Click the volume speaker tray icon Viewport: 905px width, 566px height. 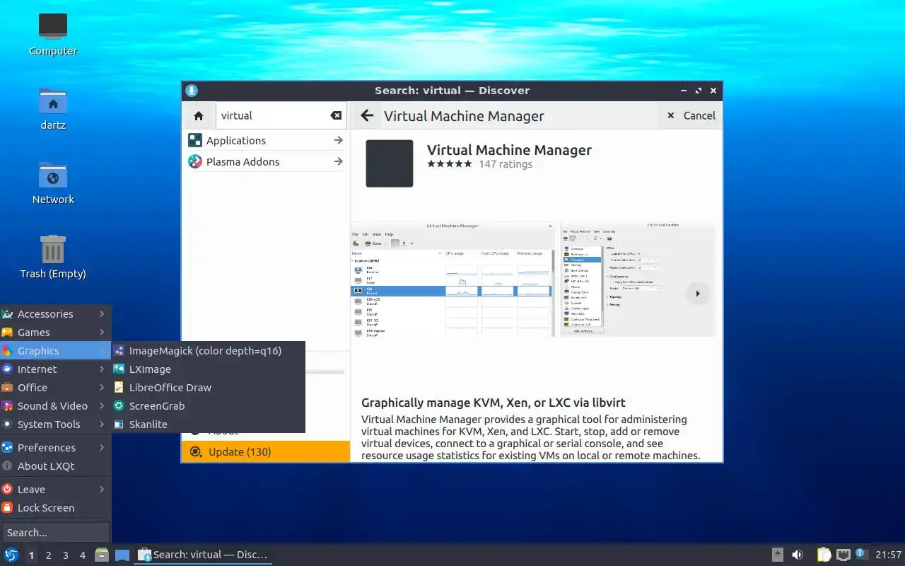click(798, 555)
